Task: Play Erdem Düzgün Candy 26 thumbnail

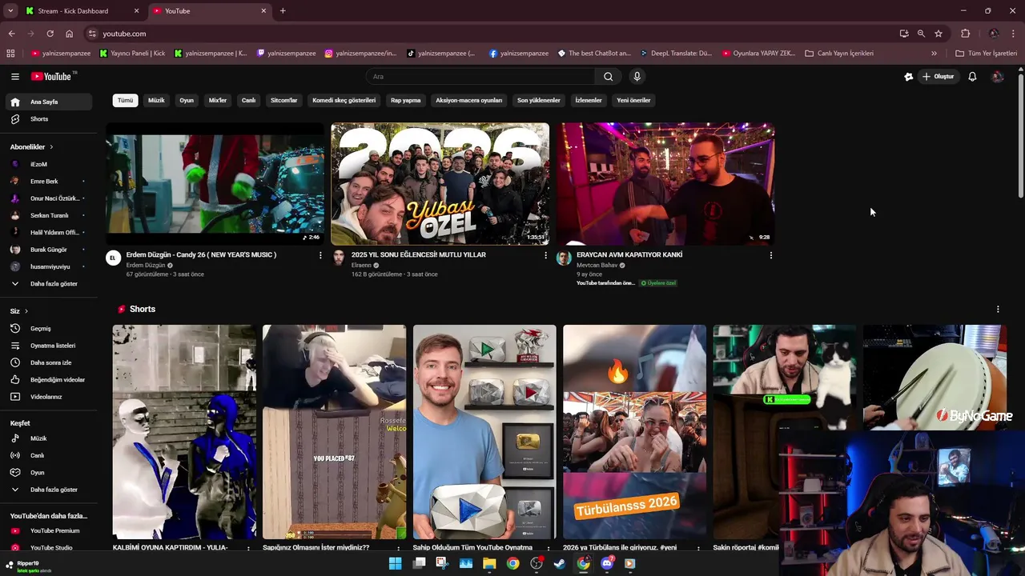Action: point(215,183)
